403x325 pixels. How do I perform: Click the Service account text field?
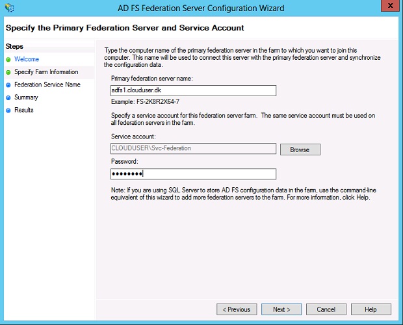click(193, 149)
